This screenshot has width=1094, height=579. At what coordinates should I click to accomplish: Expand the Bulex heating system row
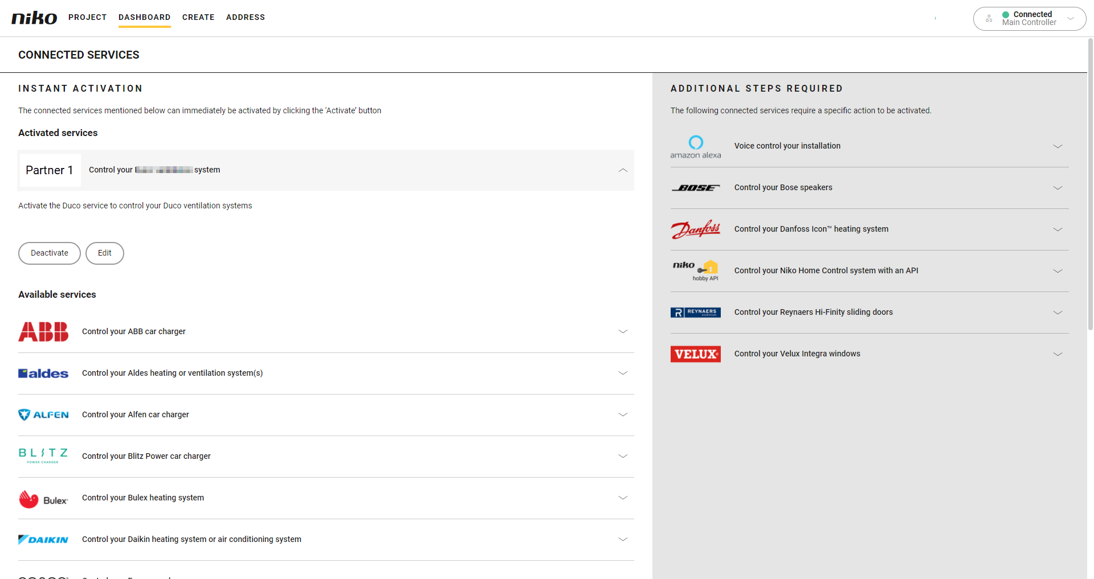click(623, 498)
